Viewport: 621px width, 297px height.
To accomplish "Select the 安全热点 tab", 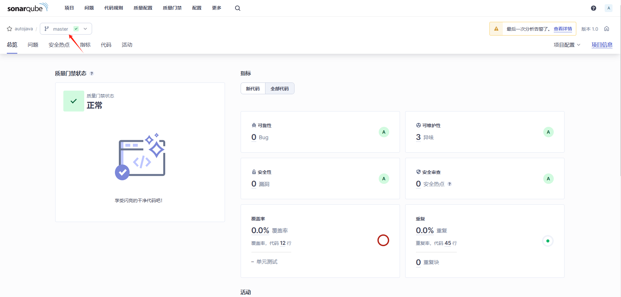I will 59,45.
